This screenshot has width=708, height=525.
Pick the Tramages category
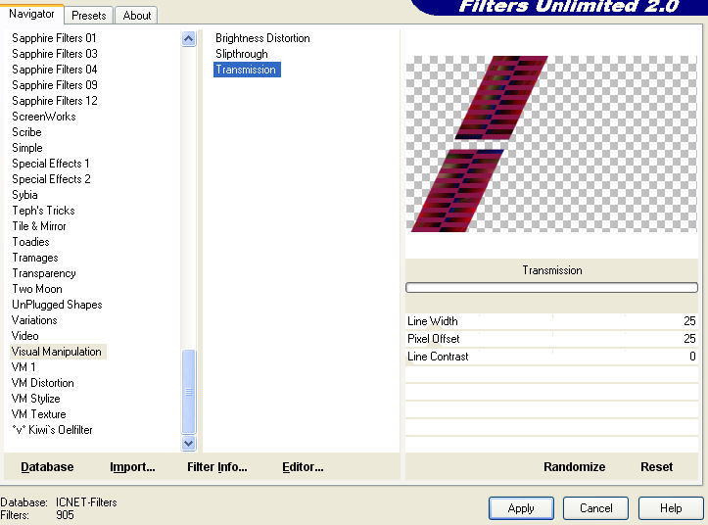(35, 258)
